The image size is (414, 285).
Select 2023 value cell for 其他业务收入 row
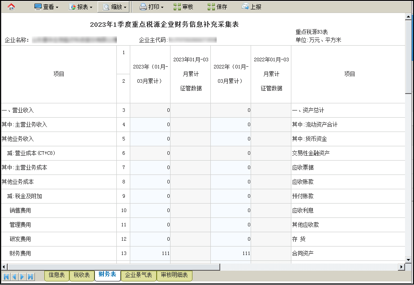(150, 139)
